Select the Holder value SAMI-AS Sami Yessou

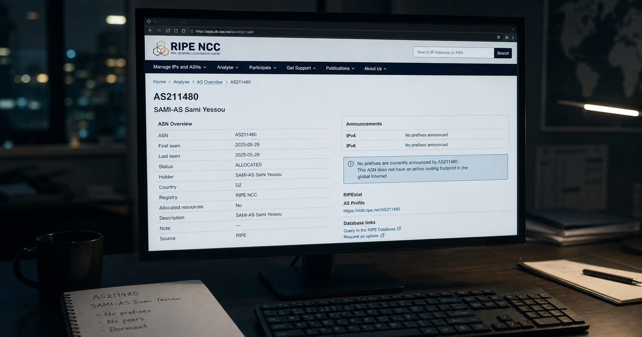(259, 175)
